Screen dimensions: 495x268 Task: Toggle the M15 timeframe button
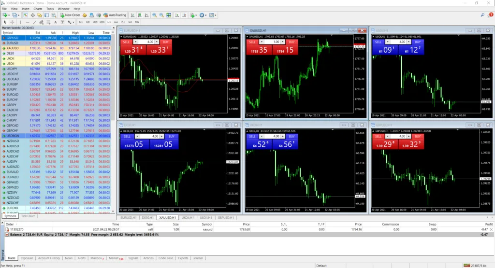coord(95,22)
